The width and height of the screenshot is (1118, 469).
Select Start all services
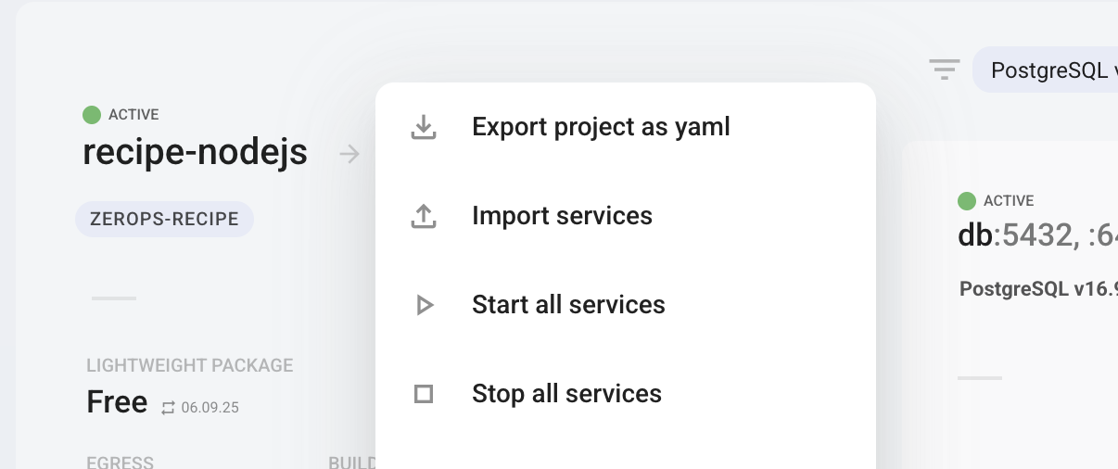[568, 305]
